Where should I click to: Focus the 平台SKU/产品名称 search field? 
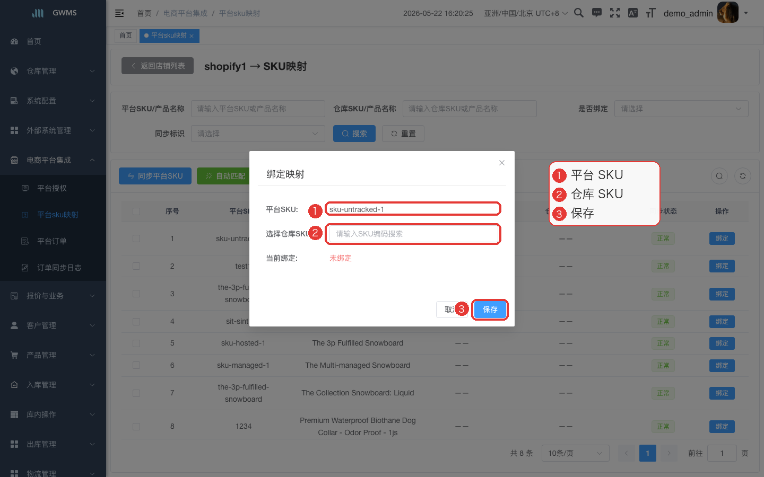pyautogui.click(x=258, y=109)
